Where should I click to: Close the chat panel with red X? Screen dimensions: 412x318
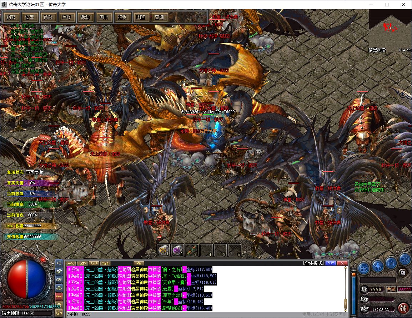click(342, 263)
